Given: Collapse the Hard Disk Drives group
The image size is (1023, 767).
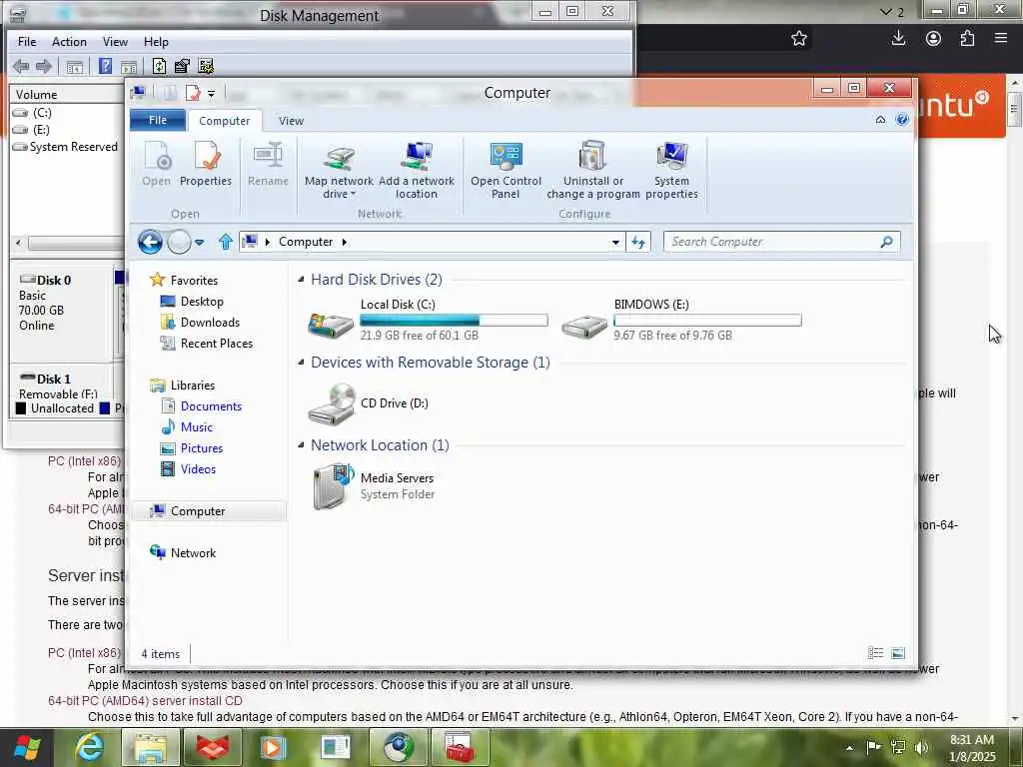Looking at the screenshot, I should [301, 280].
